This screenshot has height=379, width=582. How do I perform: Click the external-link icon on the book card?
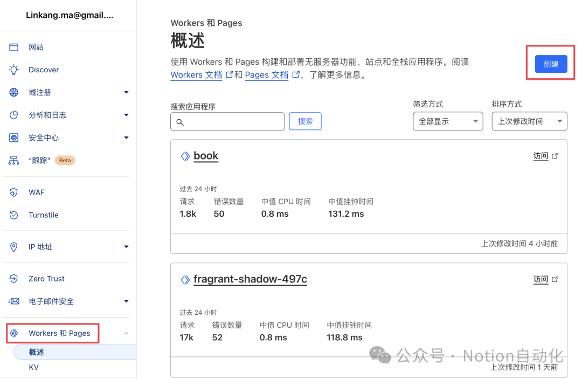coord(555,156)
